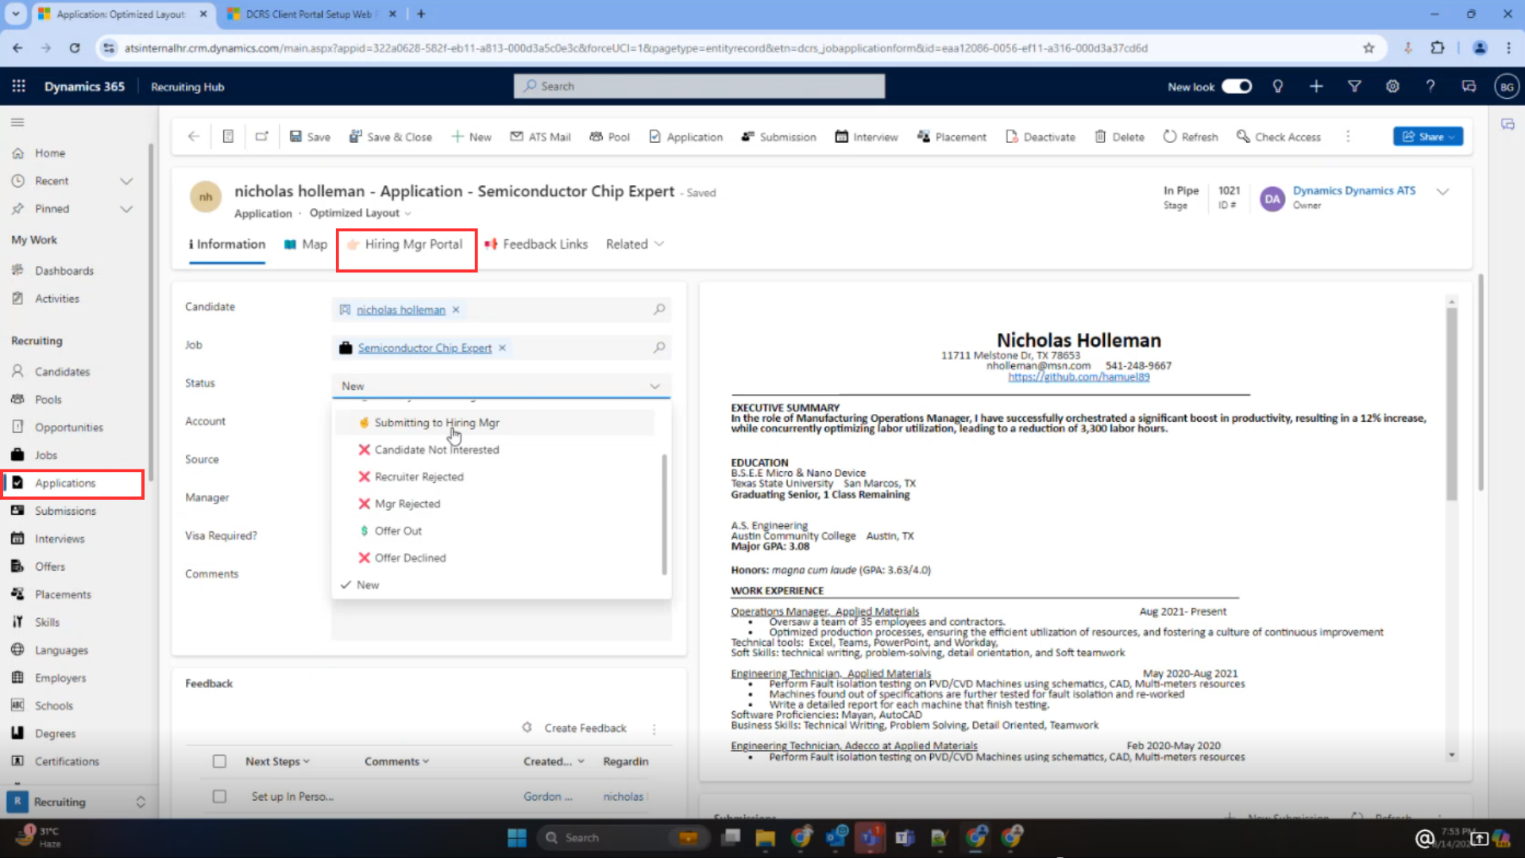Viewport: 1525px width, 858px height.
Task: Check the box beside Set up In Perso row
Action: point(219,796)
